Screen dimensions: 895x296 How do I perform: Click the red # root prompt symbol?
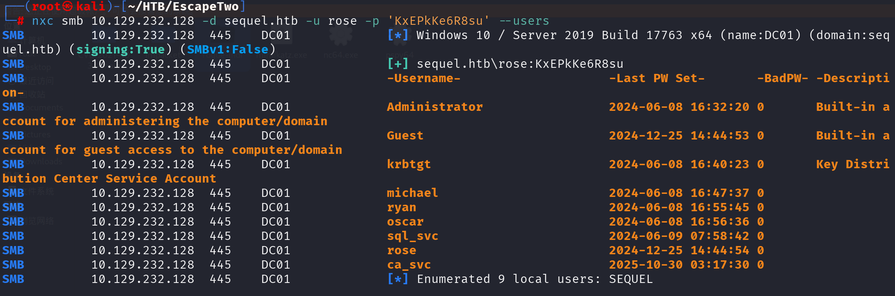(20, 21)
